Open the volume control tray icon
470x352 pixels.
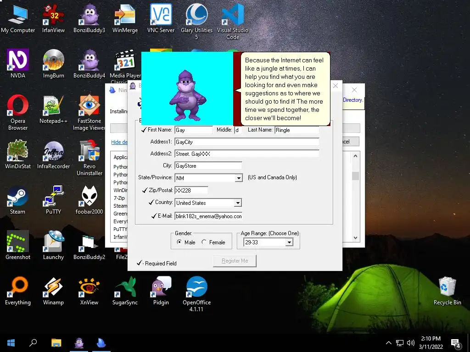pyautogui.click(x=411, y=343)
